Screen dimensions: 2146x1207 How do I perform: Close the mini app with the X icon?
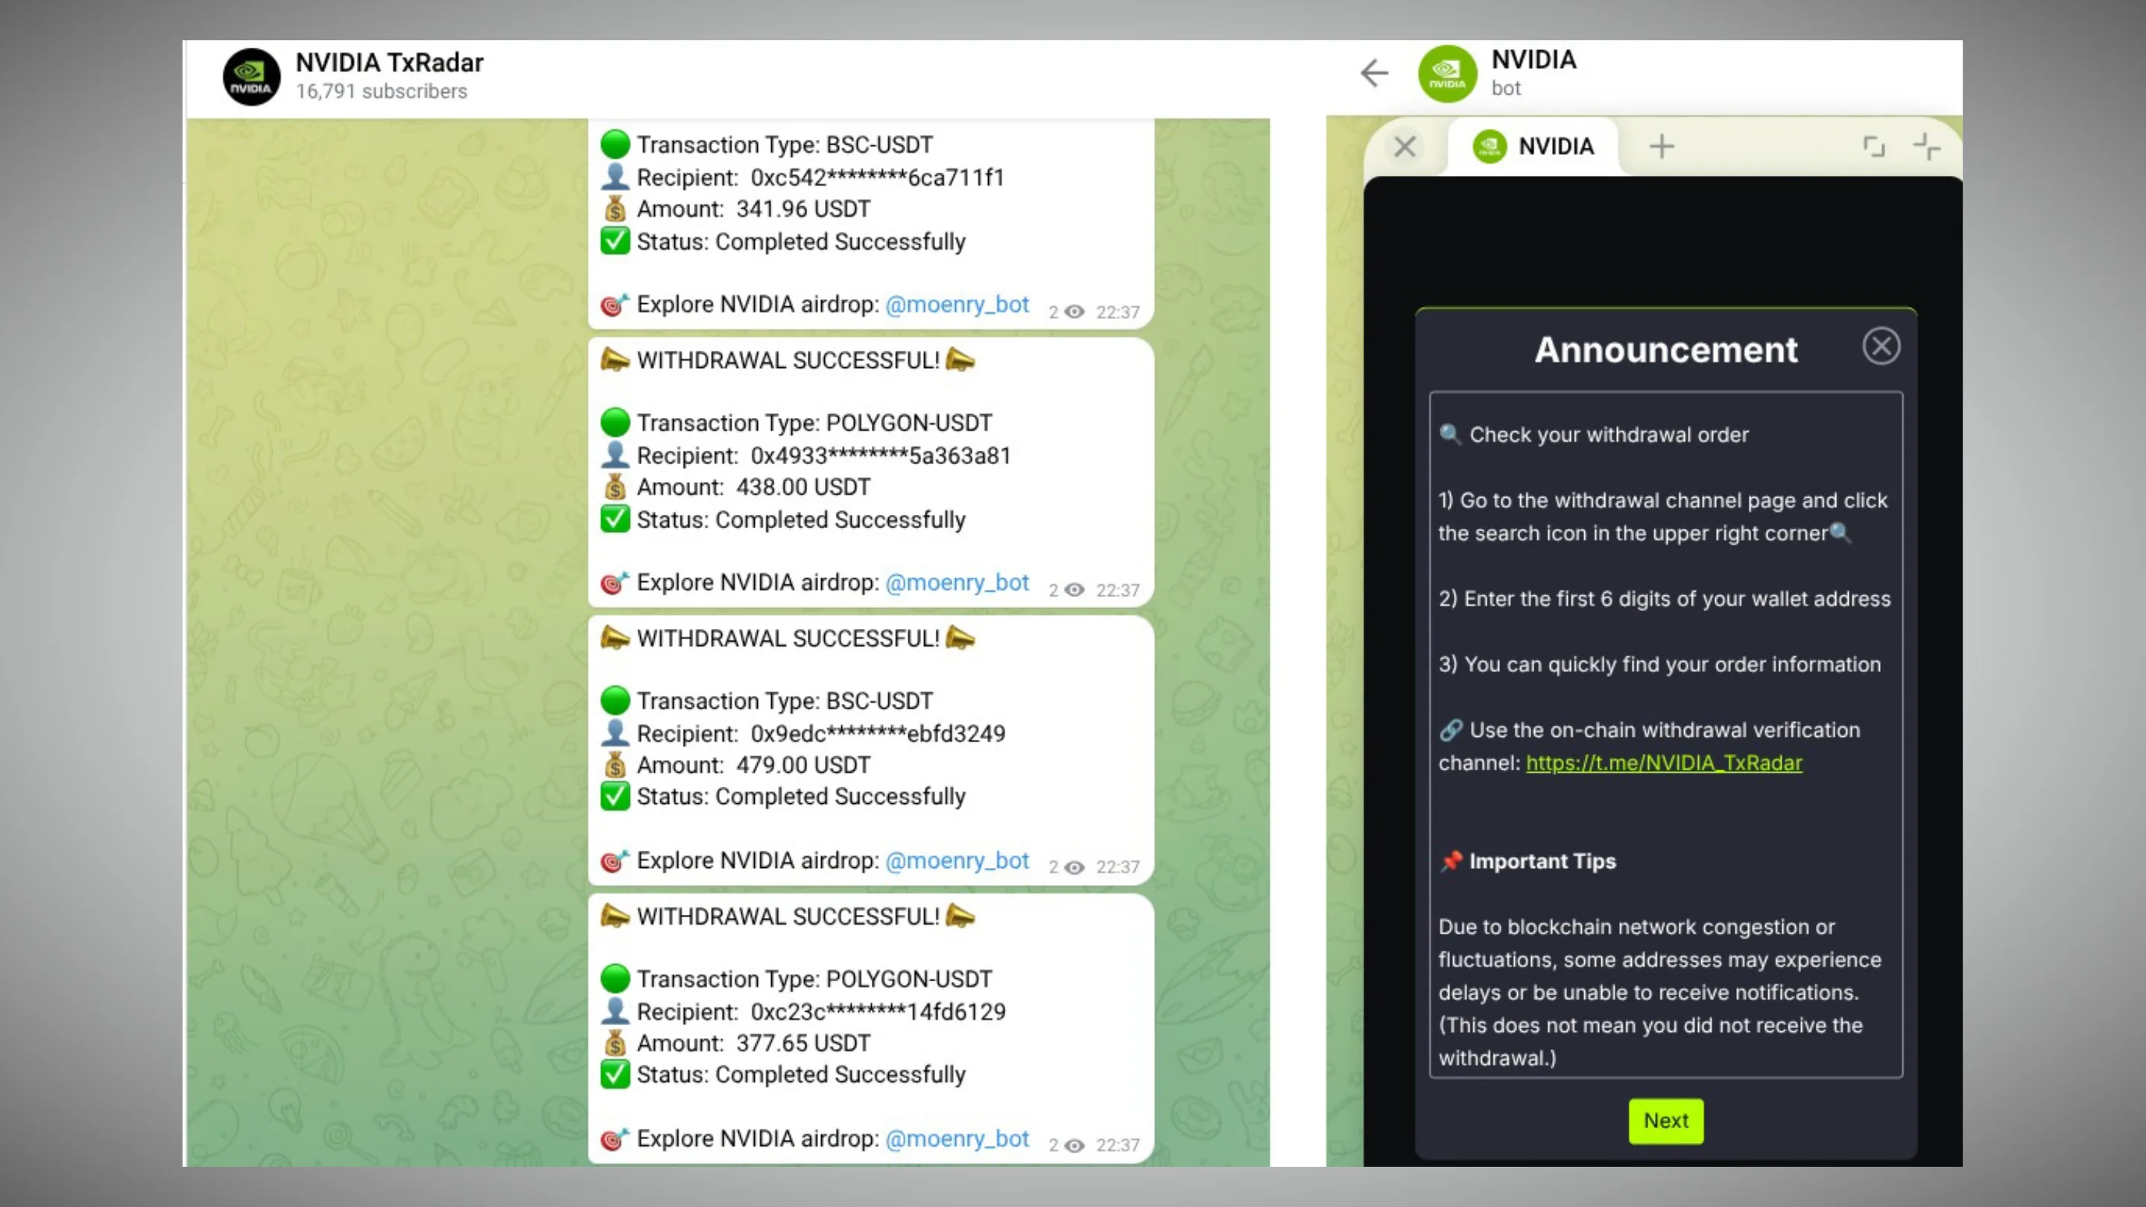pyautogui.click(x=1405, y=147)
